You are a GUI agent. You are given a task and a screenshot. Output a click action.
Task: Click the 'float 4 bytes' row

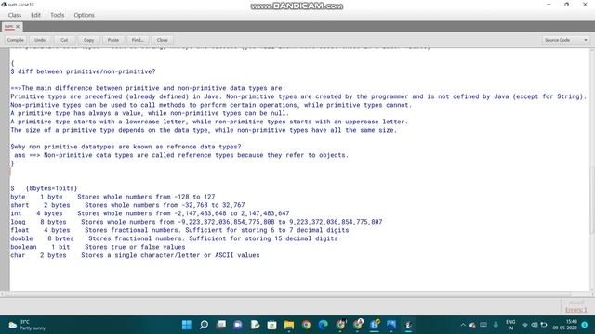[179, 230]
